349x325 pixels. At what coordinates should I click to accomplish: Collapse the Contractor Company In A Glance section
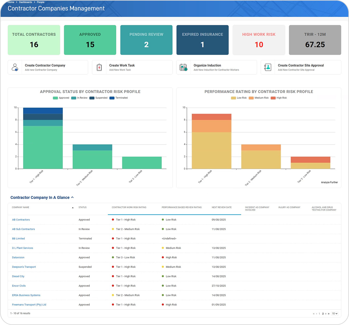(x=72, y=198)
